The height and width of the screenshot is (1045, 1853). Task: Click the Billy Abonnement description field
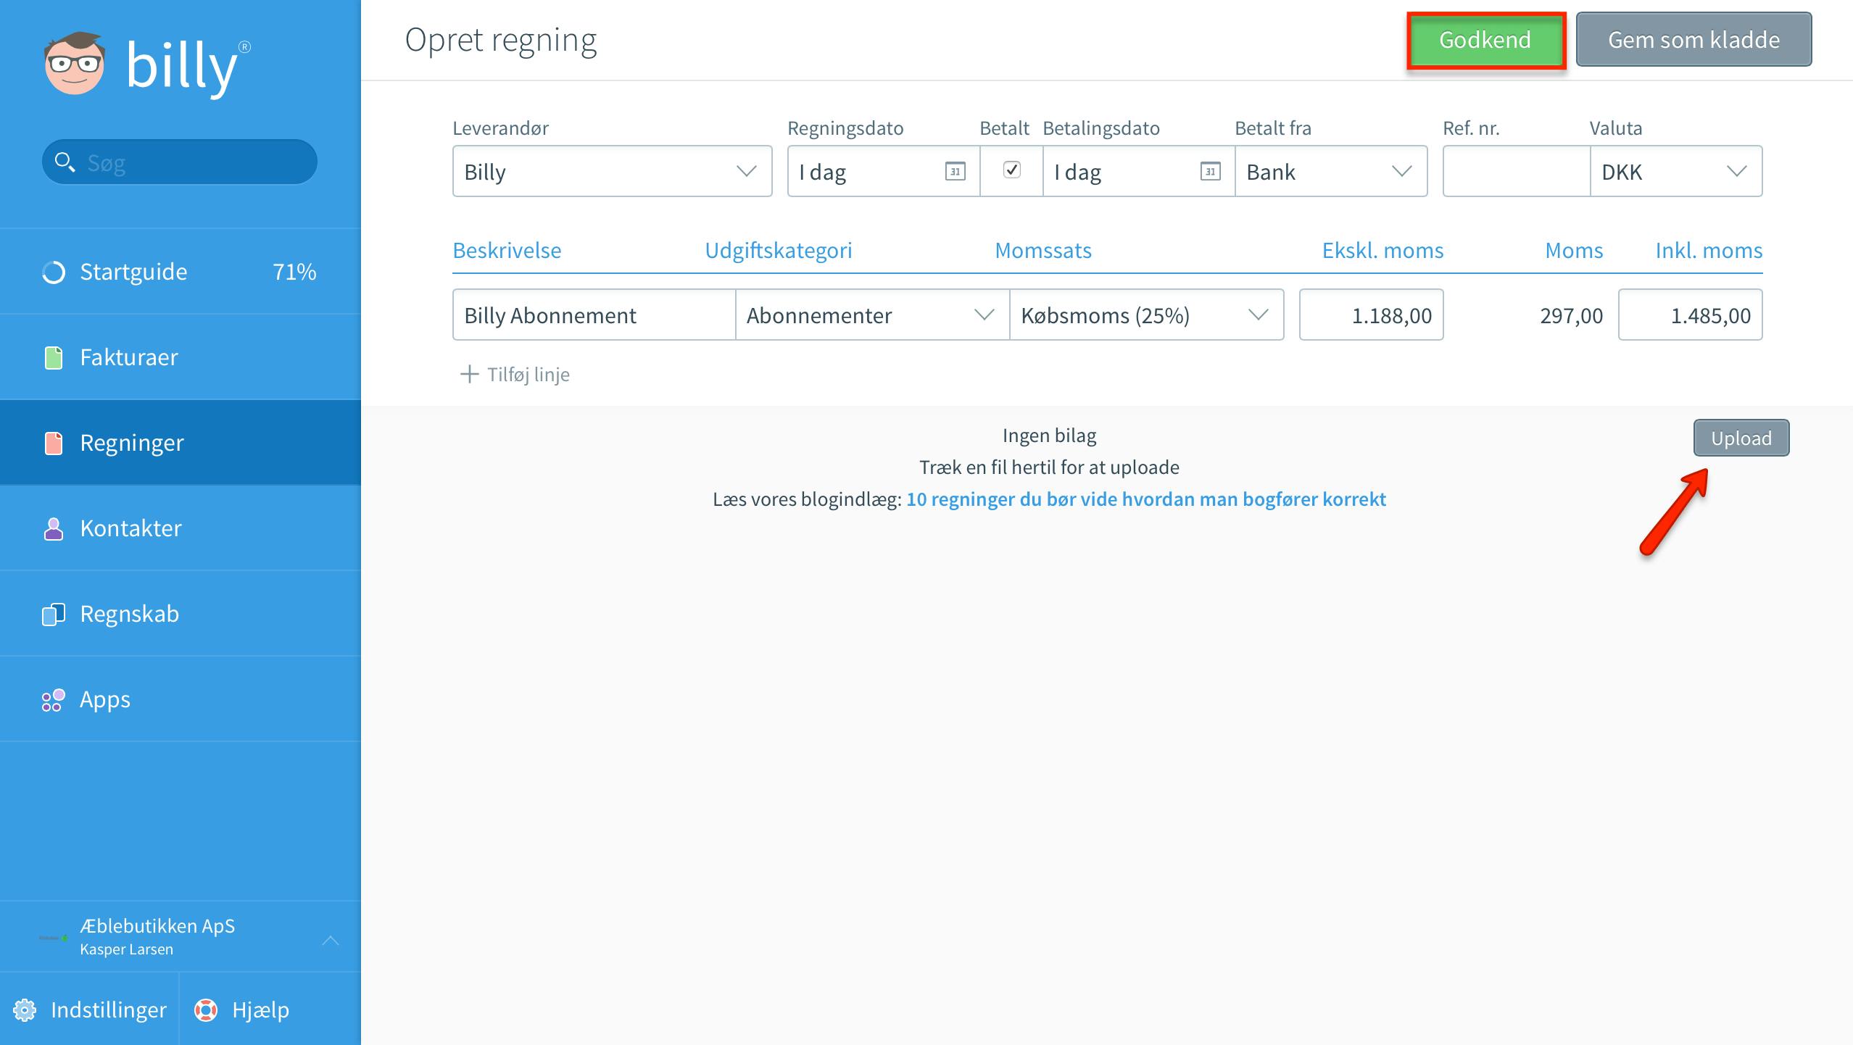point(594,315)
